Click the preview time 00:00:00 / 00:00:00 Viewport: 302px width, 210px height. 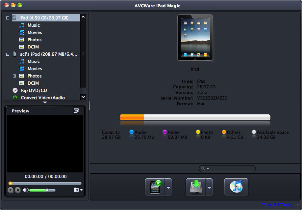[46, 176]
